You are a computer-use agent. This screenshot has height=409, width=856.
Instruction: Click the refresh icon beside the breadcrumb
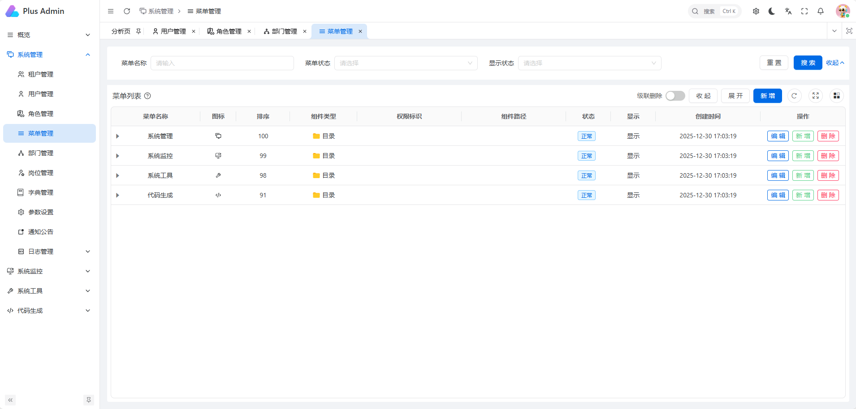pyautogui.click(x=127, y=11)
